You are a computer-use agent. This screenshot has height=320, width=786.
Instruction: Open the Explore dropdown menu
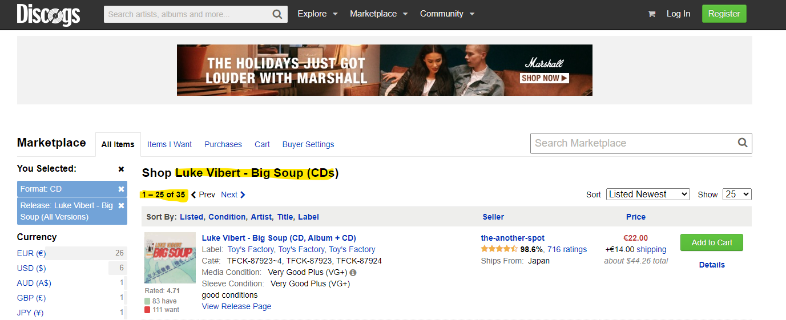coord(317,14)
